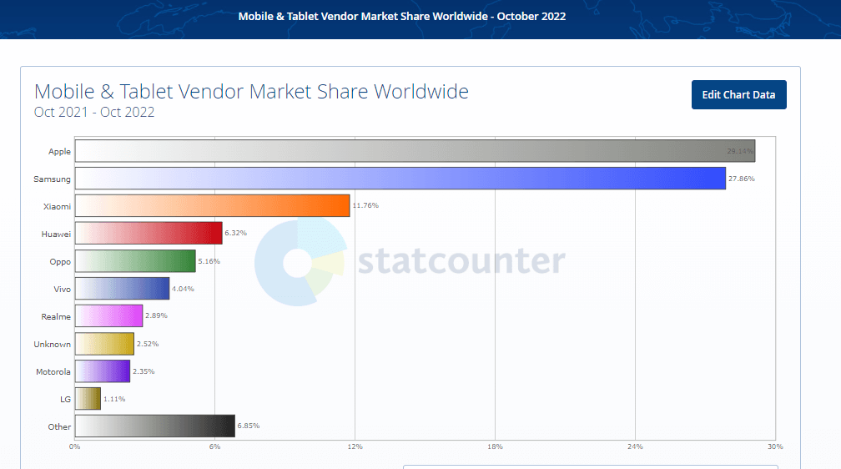Click the 'Xiaomi' axis label

(x=57, y=206)
